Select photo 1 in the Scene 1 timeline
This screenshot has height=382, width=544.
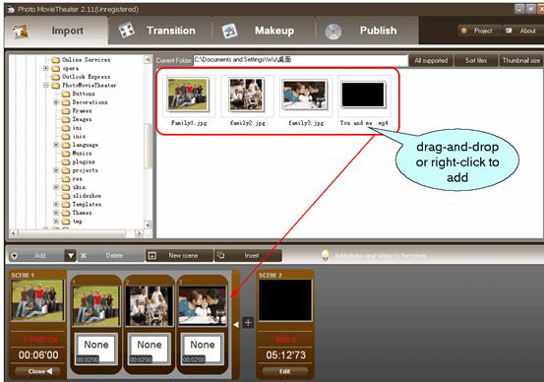coord(96,305)
